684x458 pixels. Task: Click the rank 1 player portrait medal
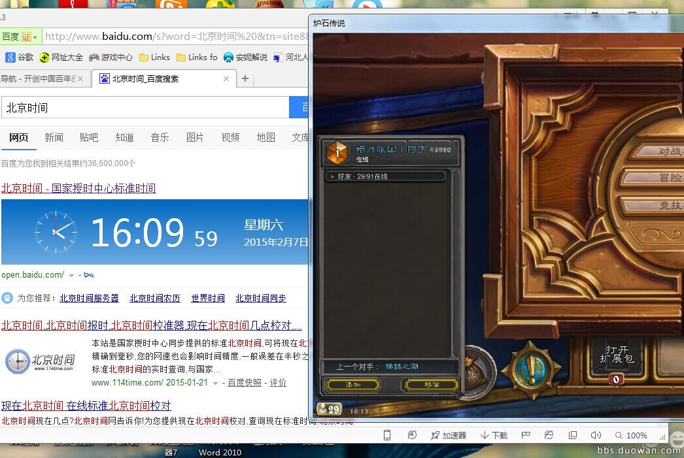pos(337,152)
